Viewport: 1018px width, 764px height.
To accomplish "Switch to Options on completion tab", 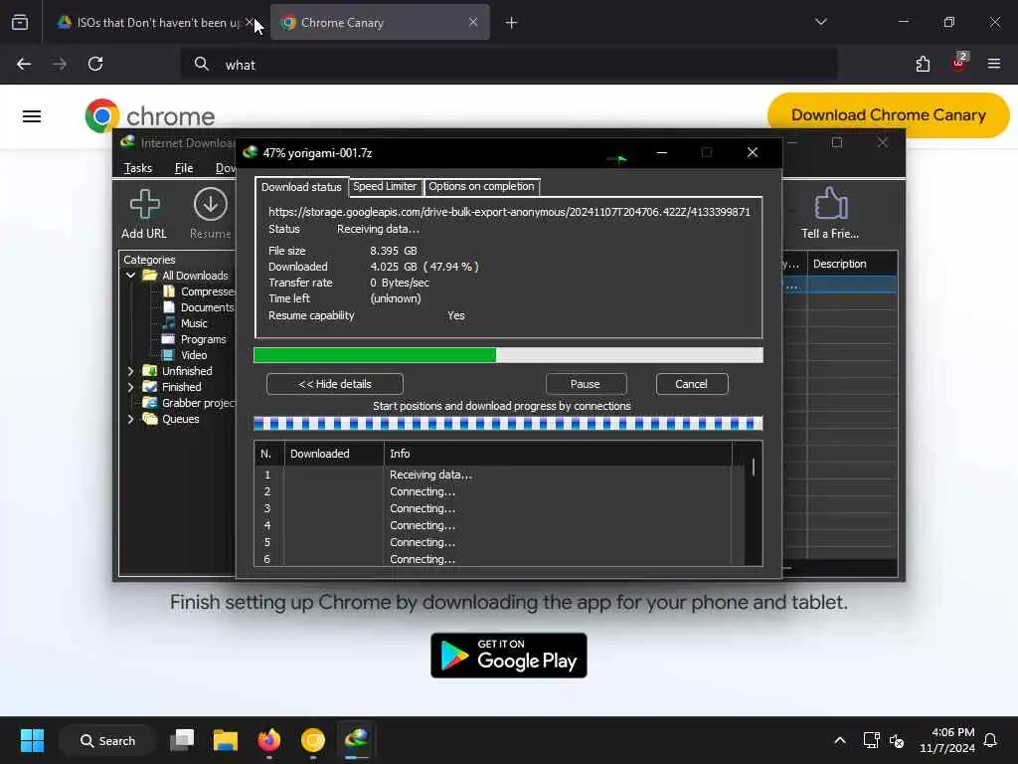I will click(481, 186).
